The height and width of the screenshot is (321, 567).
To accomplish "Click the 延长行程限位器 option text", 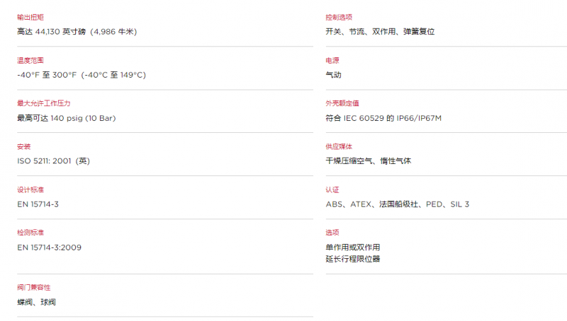I will tap(353, 259).
